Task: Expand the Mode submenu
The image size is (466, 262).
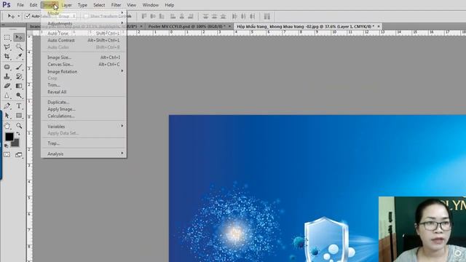Action: coord(84,13)
